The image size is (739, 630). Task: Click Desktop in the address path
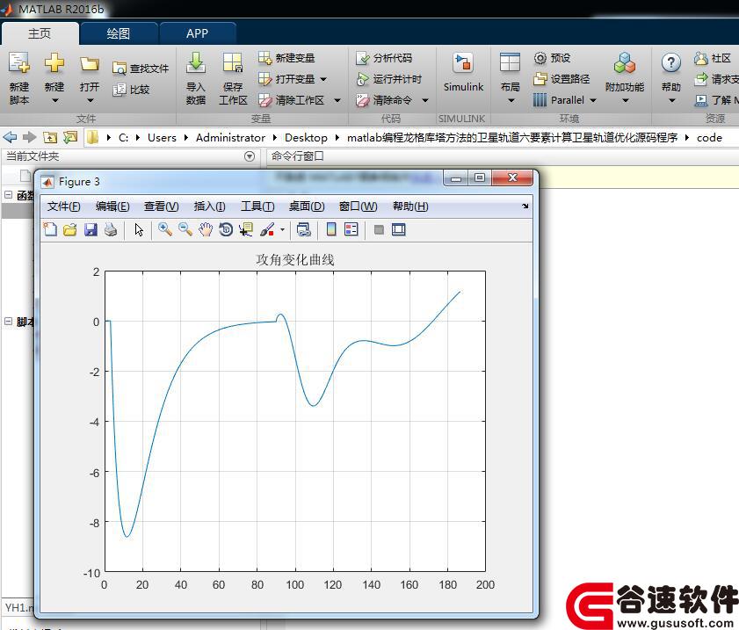pos(306,138)
